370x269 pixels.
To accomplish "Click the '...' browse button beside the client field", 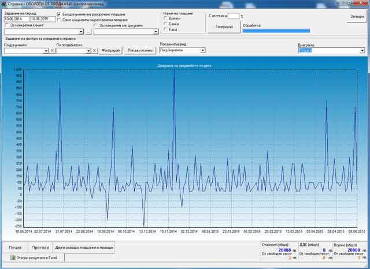I will coord(88,32).
